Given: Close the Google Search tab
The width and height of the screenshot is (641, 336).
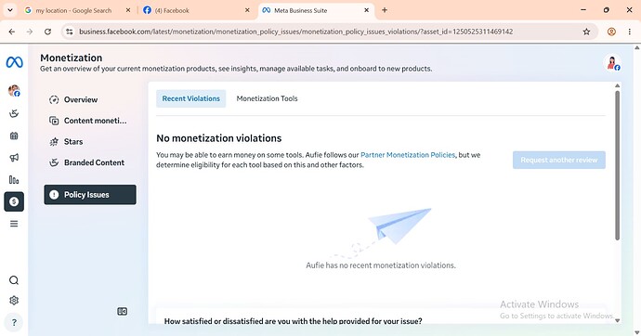Looking at the screenshot, I should point(128,10).
